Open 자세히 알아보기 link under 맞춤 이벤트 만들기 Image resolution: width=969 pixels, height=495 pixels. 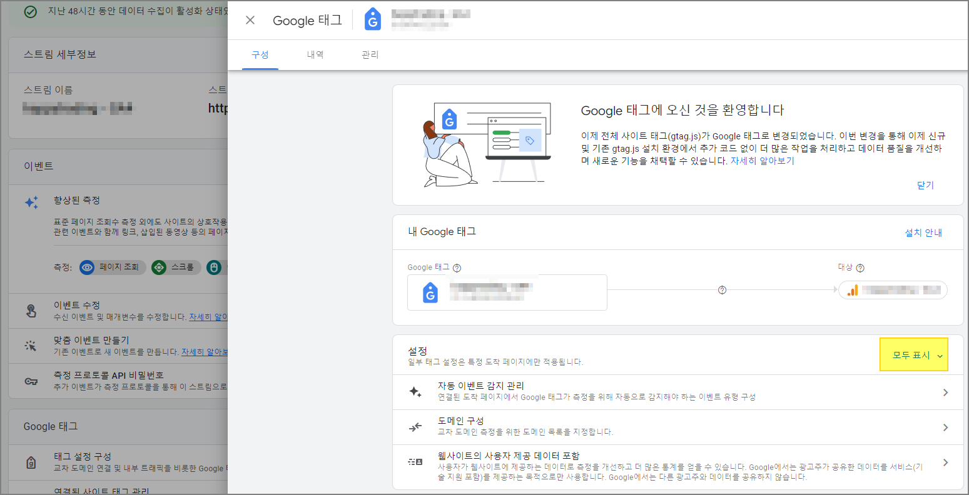coord(205,352)
